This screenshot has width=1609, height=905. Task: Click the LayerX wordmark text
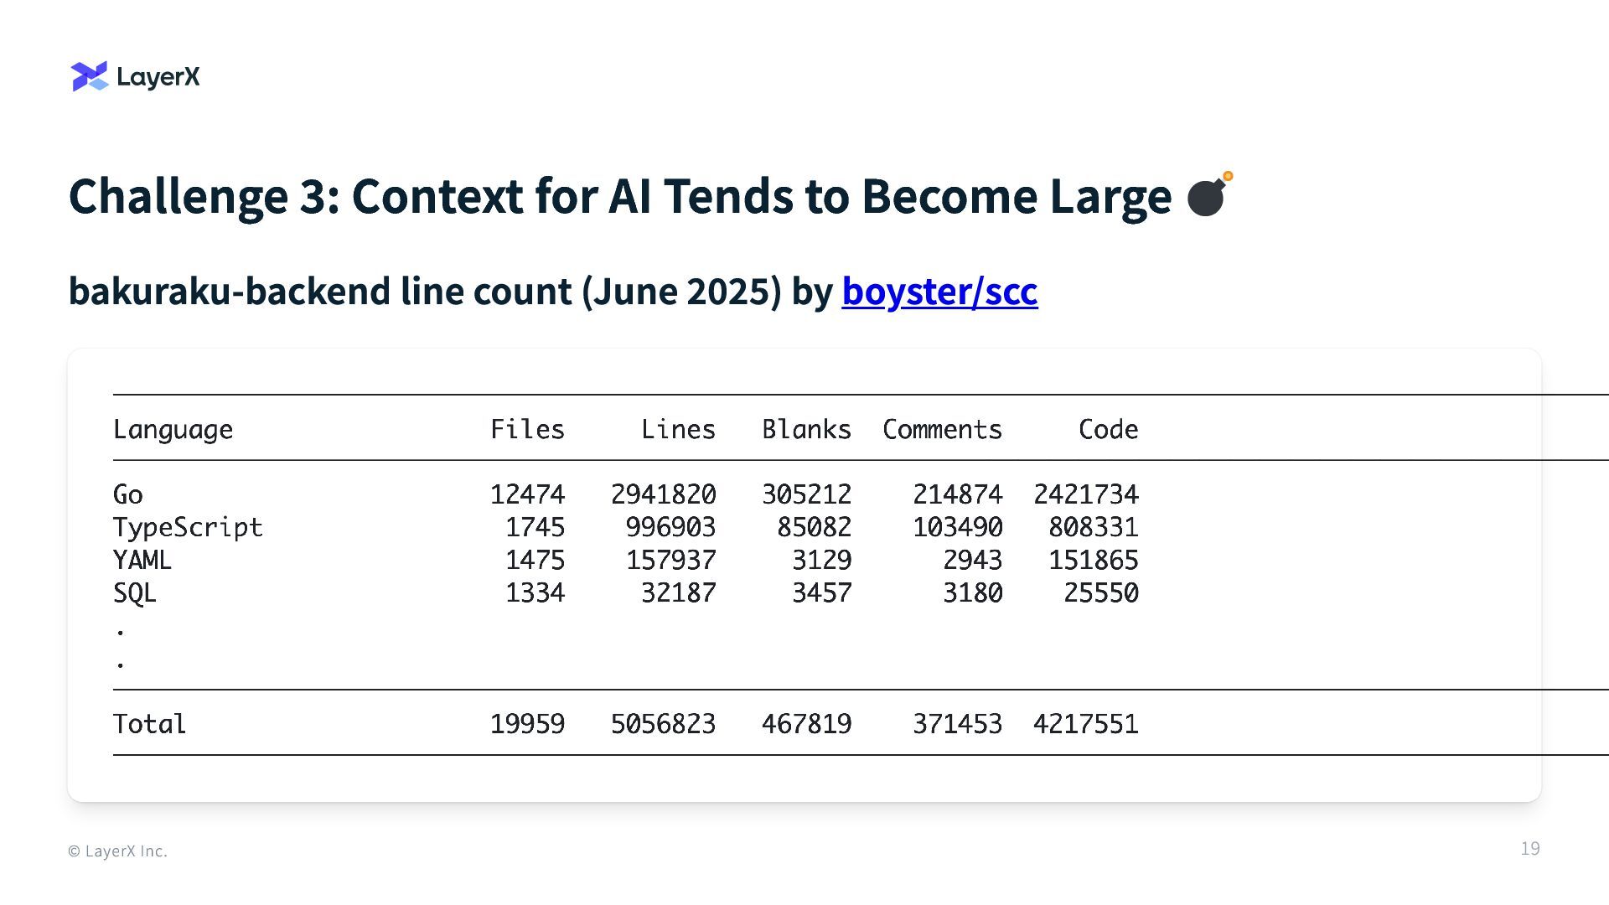(158, 77)
